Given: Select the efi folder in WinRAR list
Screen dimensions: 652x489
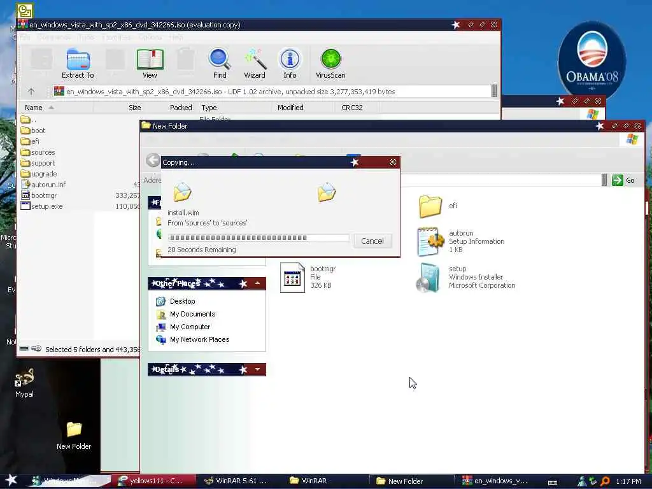Looking at the screenshot, I should 30,141.
